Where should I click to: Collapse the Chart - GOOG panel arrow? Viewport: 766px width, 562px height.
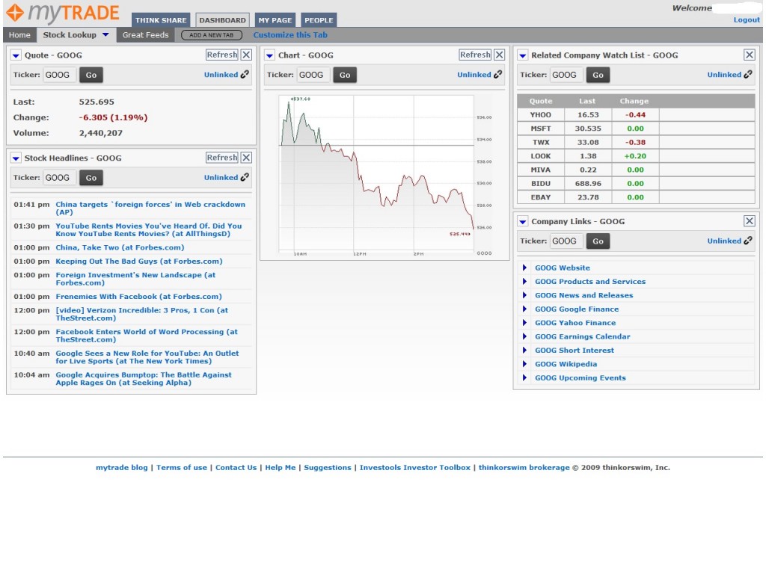270,55
